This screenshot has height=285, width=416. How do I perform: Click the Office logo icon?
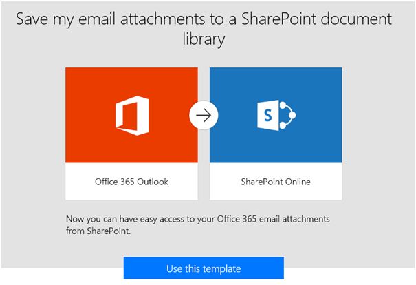click(131, 115)
